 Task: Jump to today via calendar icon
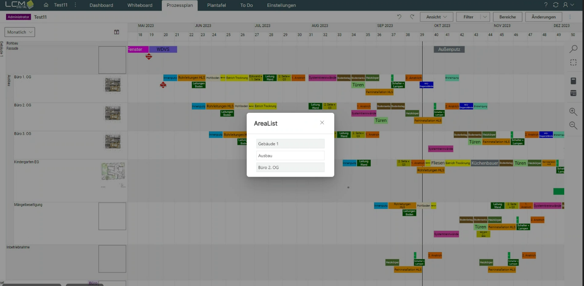coord(116,32)
